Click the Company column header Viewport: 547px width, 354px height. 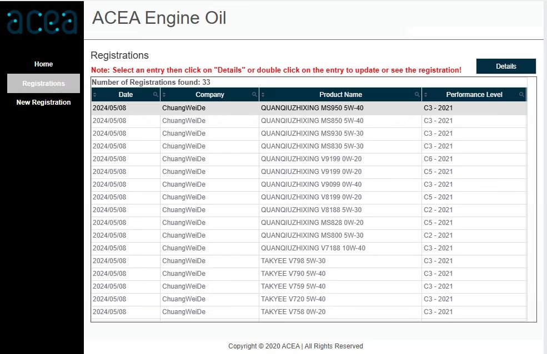pyautogui.click(x=210, y=95)
